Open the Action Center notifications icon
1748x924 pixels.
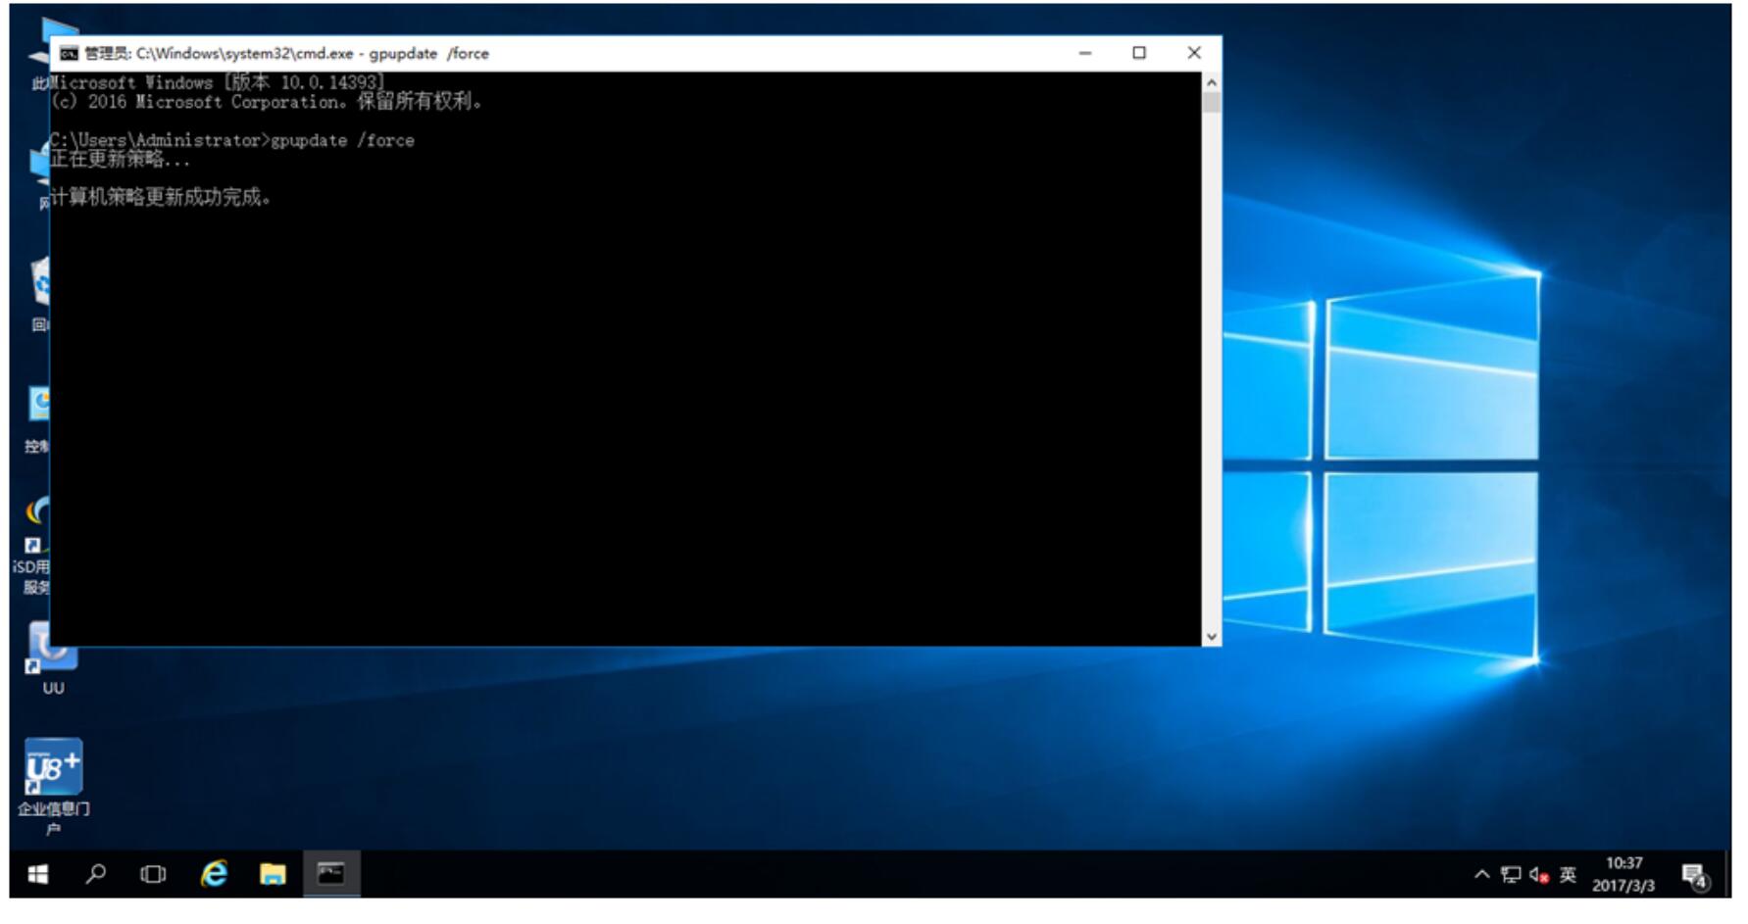click(1694, 875)
